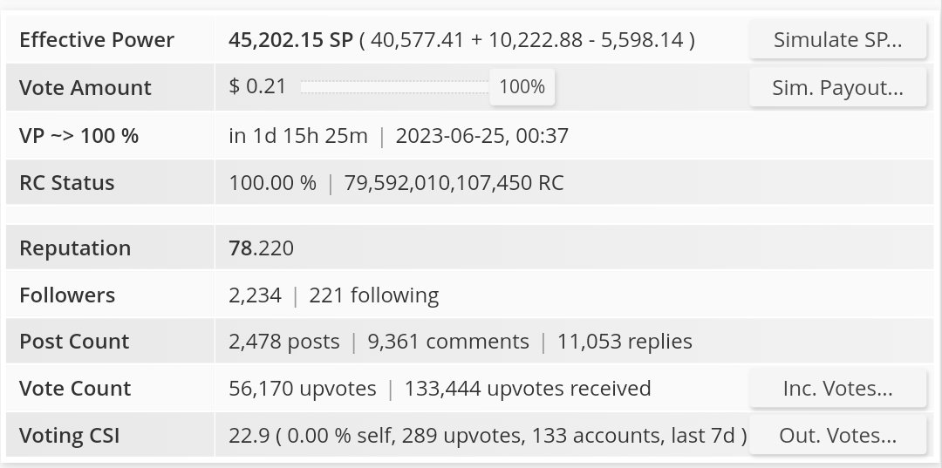Screen dimensions: 942x468
Task: Open outgoing votes via Out. Votes...
Action: point(837,436)
